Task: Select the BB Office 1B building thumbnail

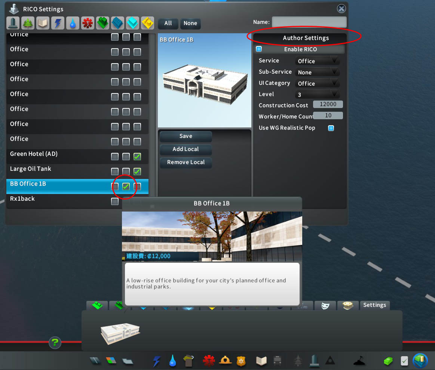Action: [120, 333]
